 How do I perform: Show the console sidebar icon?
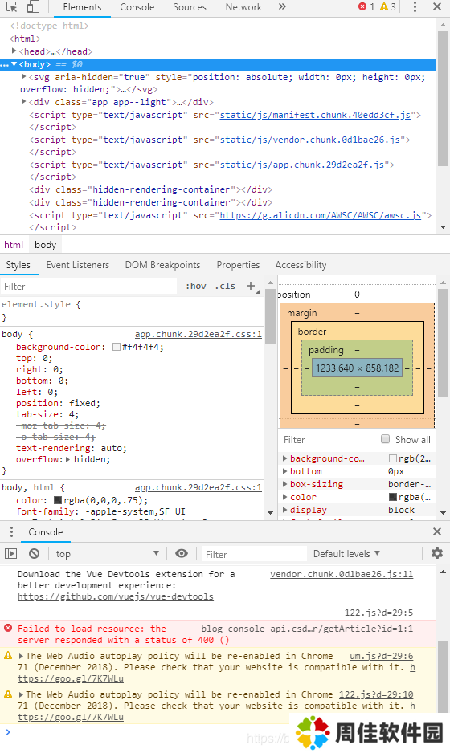10,554
